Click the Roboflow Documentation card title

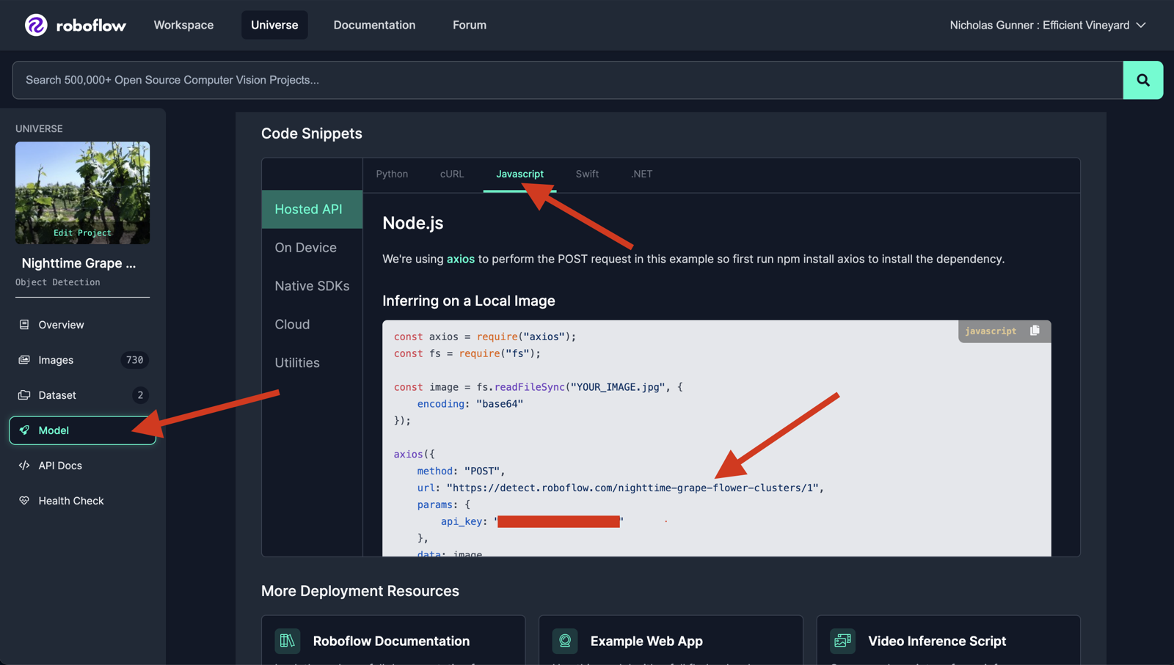391,641
